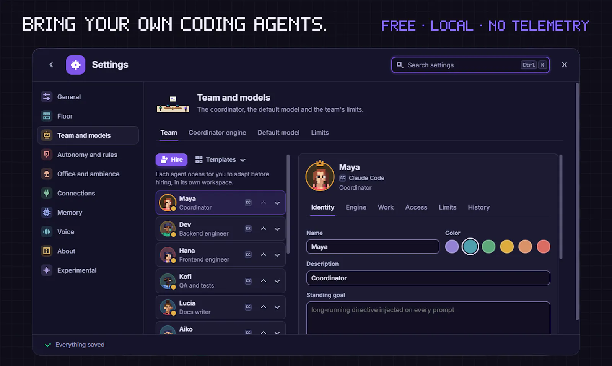This screenshot has width=612, height=366.
Task: Click the Hire button
Action: (171, 160)
